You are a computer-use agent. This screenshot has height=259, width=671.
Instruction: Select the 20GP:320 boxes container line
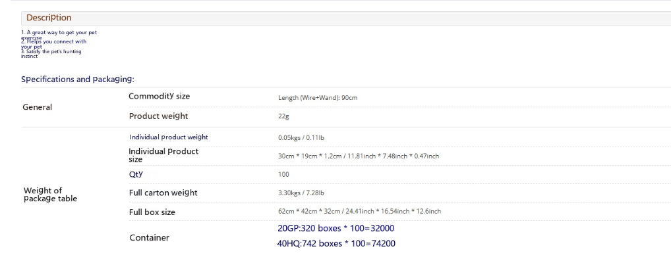pos(336,228)
